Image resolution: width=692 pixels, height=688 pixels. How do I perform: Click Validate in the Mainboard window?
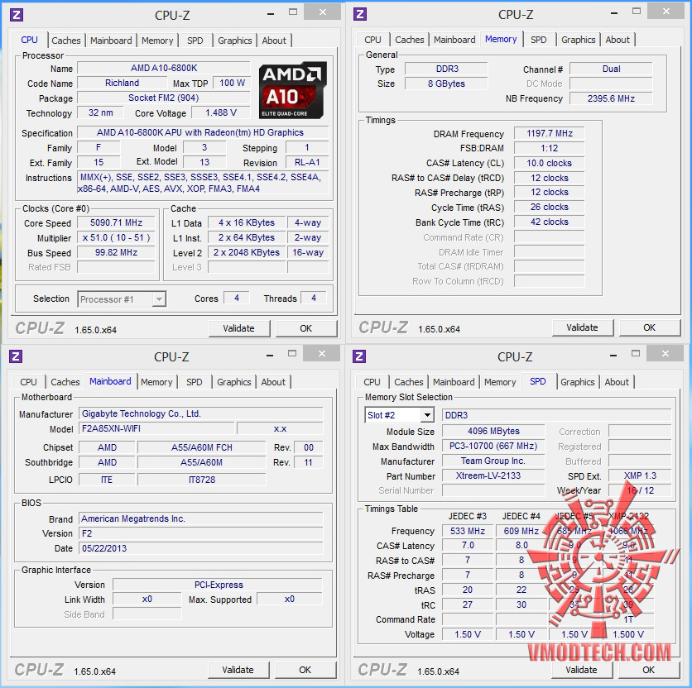coord(238,670)
